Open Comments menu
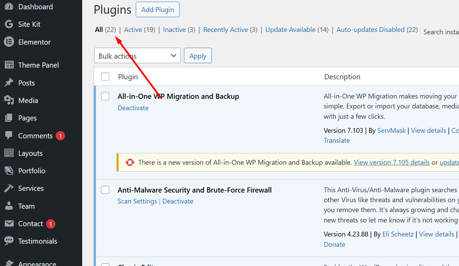The image size is (459, 266). point(35,136)
